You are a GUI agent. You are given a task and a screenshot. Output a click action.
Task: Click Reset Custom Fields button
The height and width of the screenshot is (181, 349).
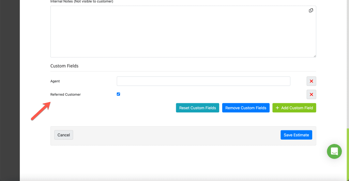[197, 108]
